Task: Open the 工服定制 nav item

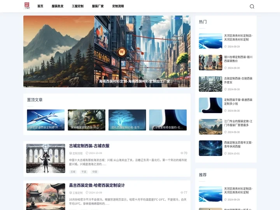Action: (x=78, y=6)
